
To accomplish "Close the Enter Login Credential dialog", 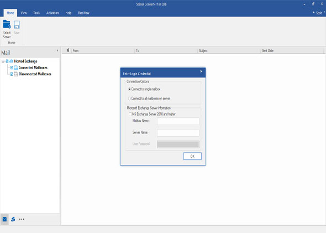I will (x=201, y=71).
